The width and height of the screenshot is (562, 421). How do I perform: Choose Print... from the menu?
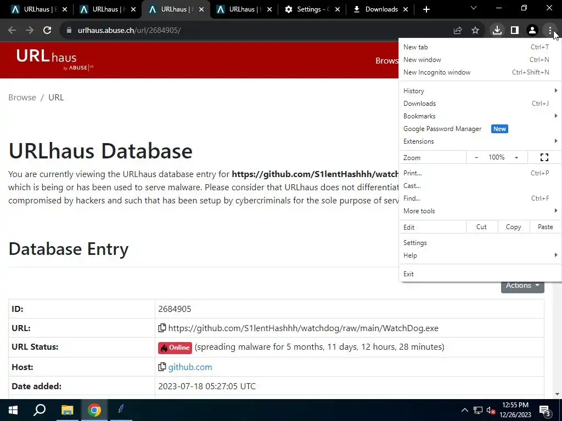tap(480, 173)
